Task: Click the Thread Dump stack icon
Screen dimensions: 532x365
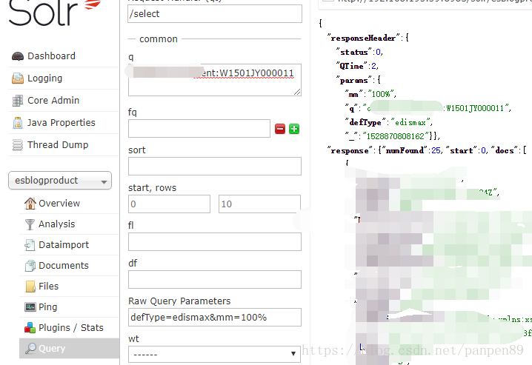Action: [18, 145]
